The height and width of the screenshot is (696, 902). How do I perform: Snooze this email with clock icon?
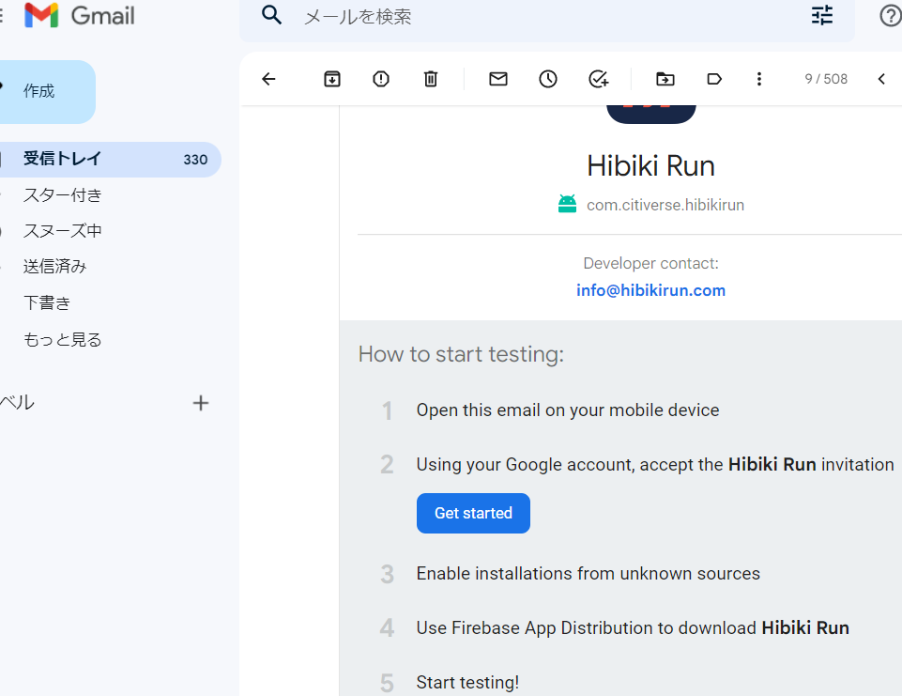(x=547, y=79)
